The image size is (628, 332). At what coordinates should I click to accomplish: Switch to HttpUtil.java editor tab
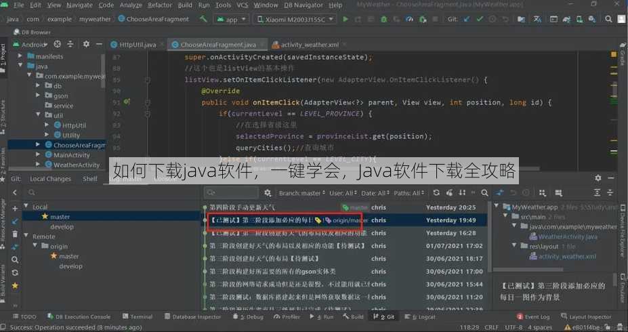point(138,45)
